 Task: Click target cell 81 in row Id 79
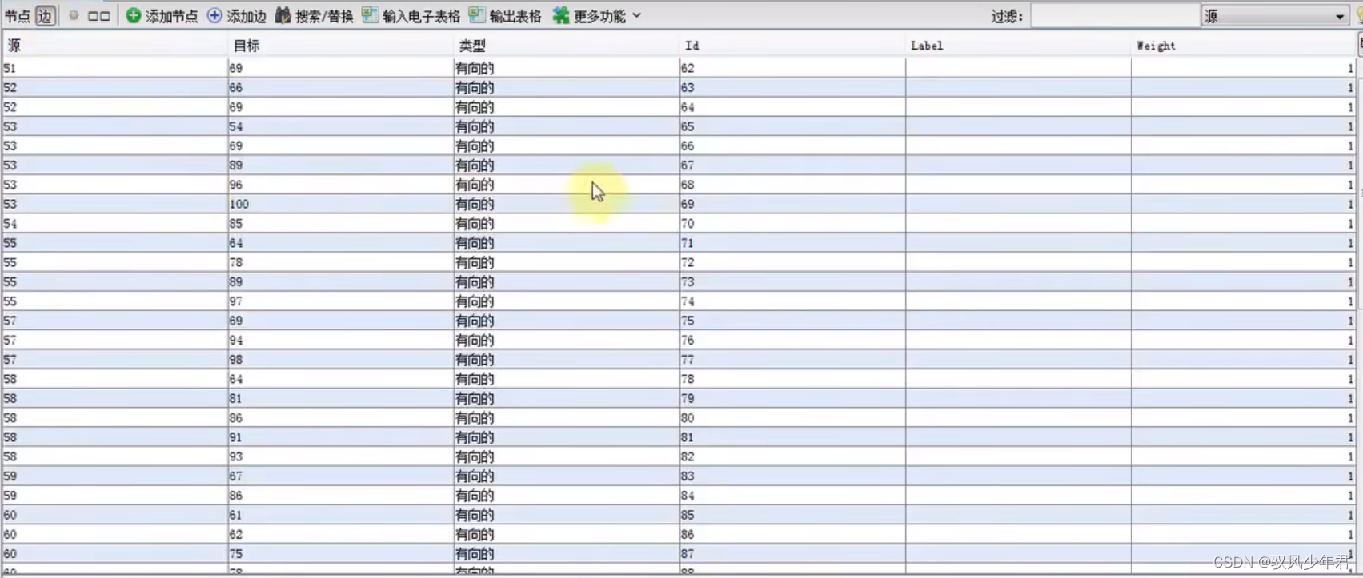pos(340,398)
